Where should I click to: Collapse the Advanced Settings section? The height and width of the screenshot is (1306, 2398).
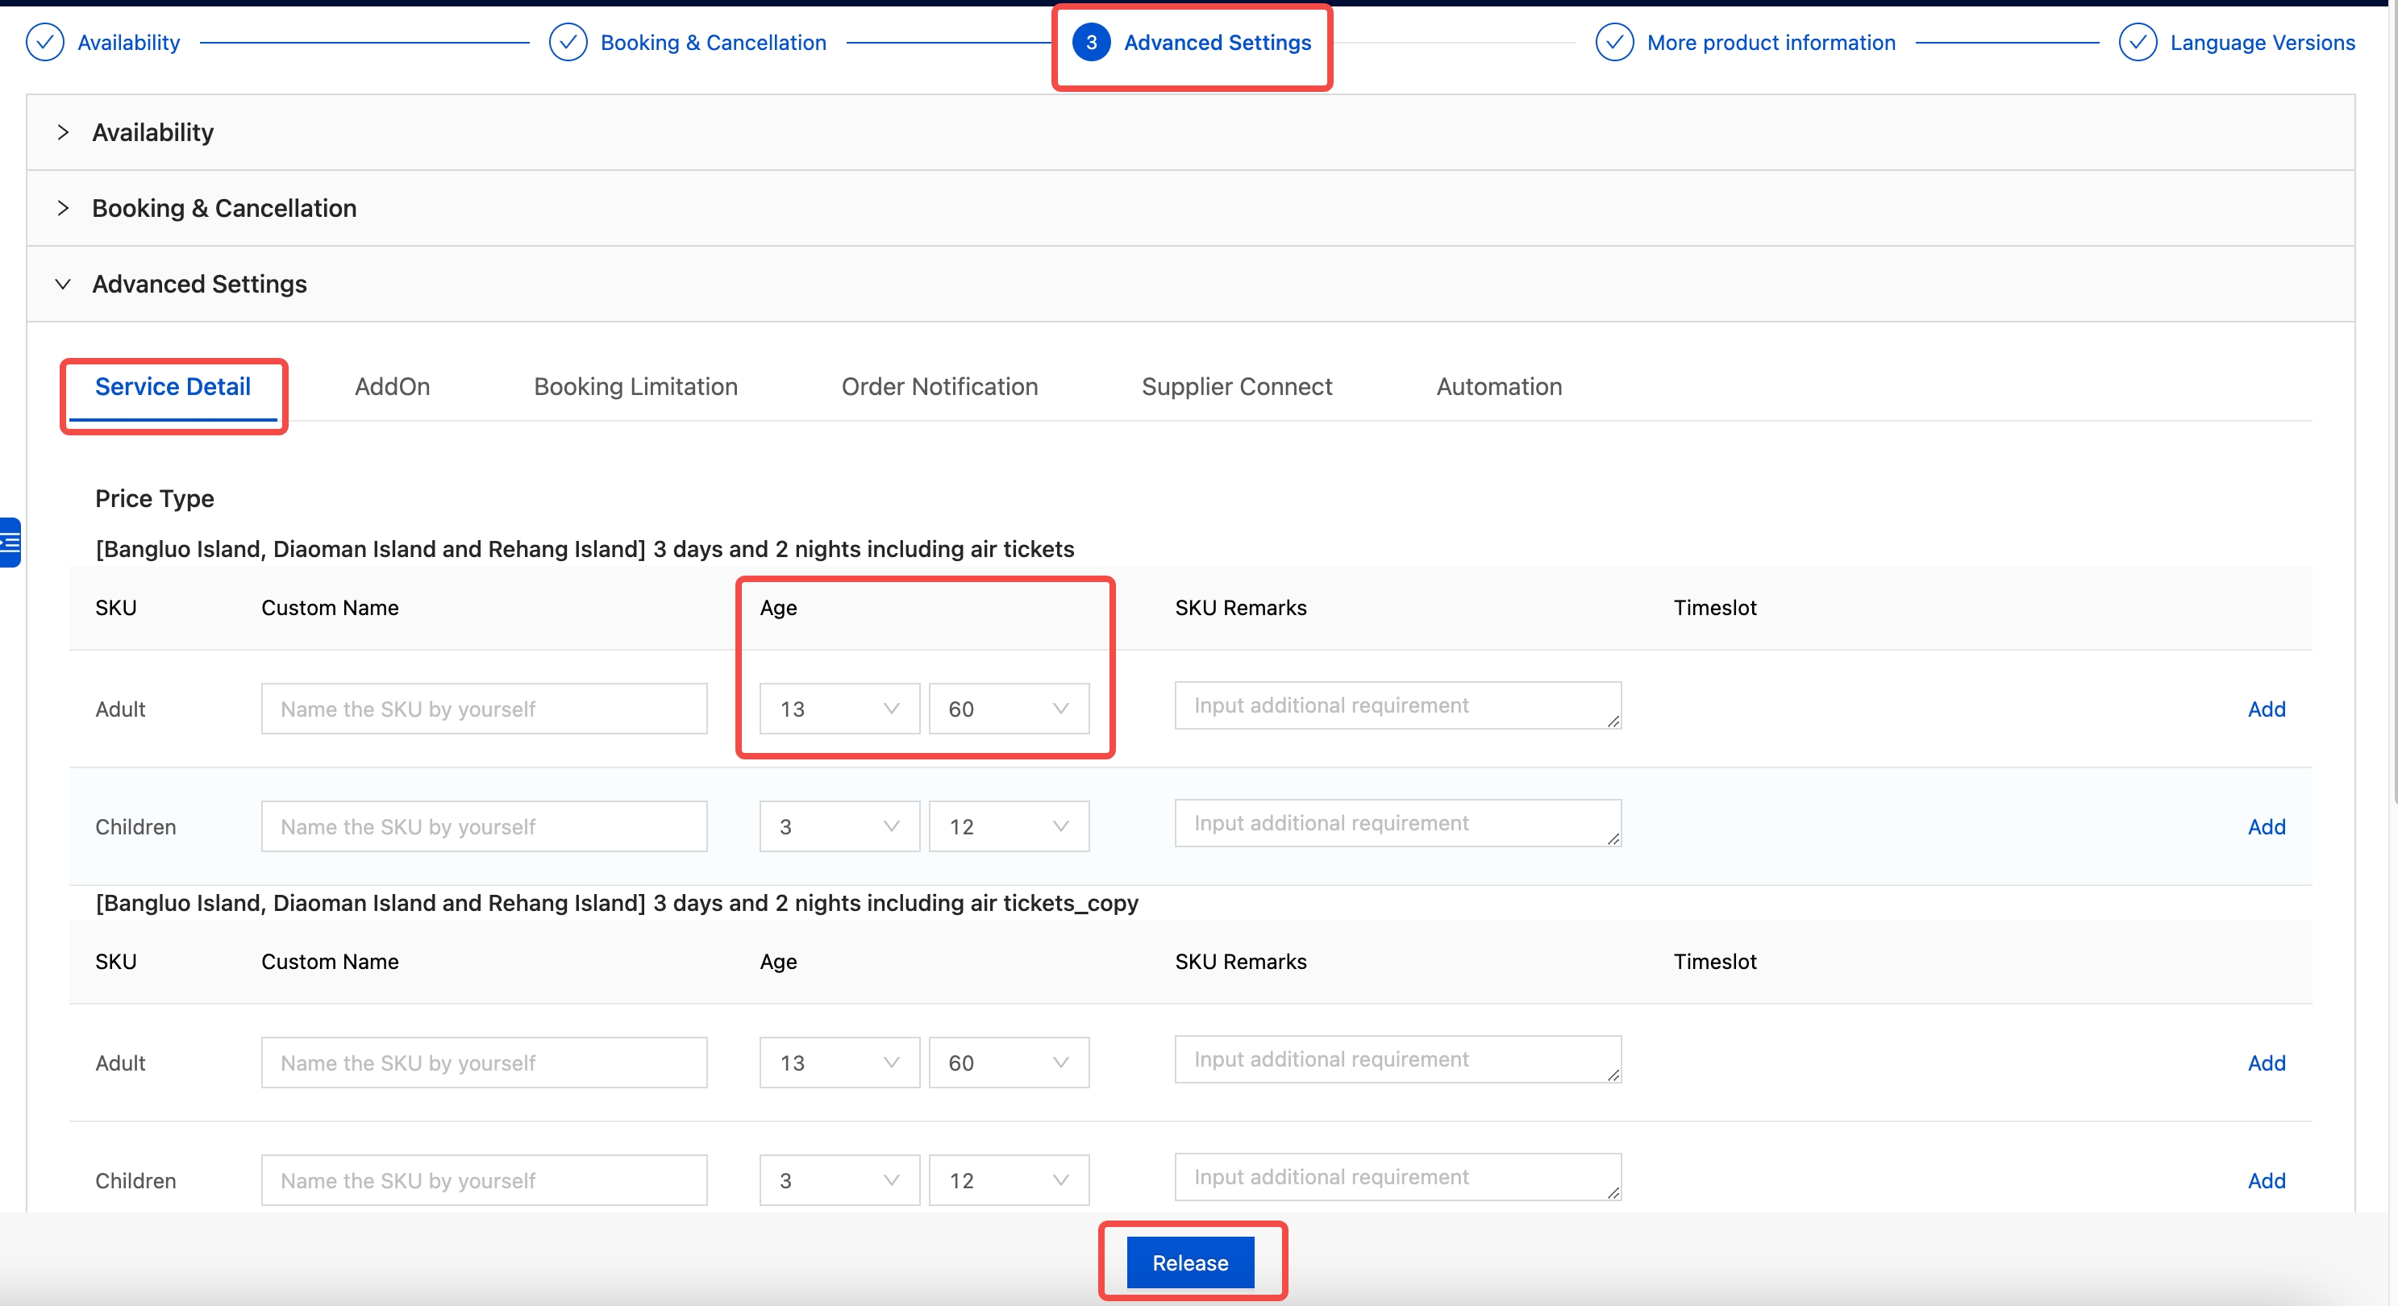(x=64, y=284)
